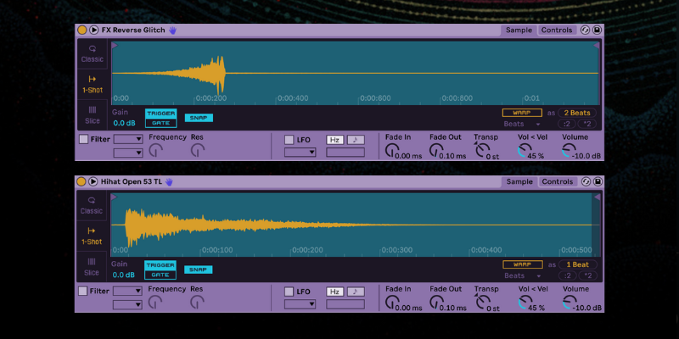Select 1-Shot mode in FX Reverse Glitch
679x339 pixels.
(x=93, y=84)
